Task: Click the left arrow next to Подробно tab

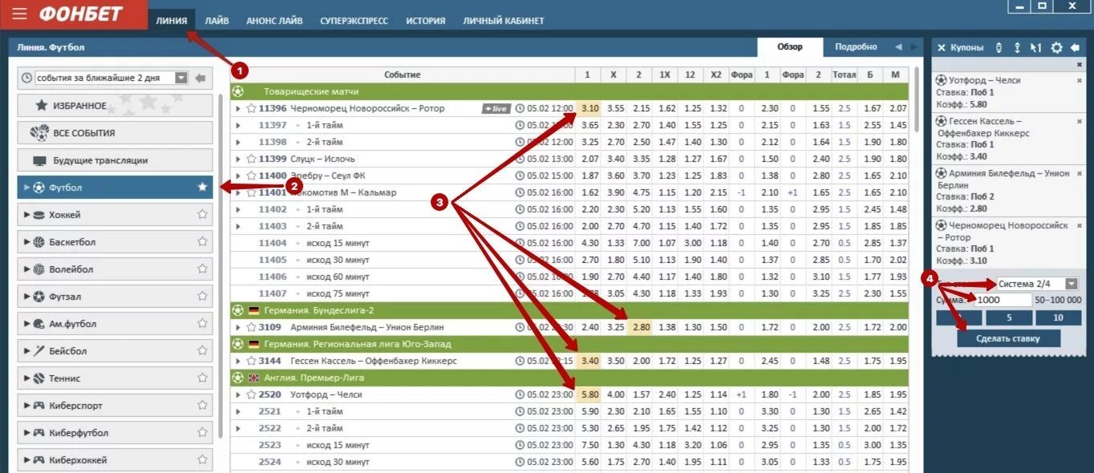Action: pyautogui.click(x=898, y=47)
